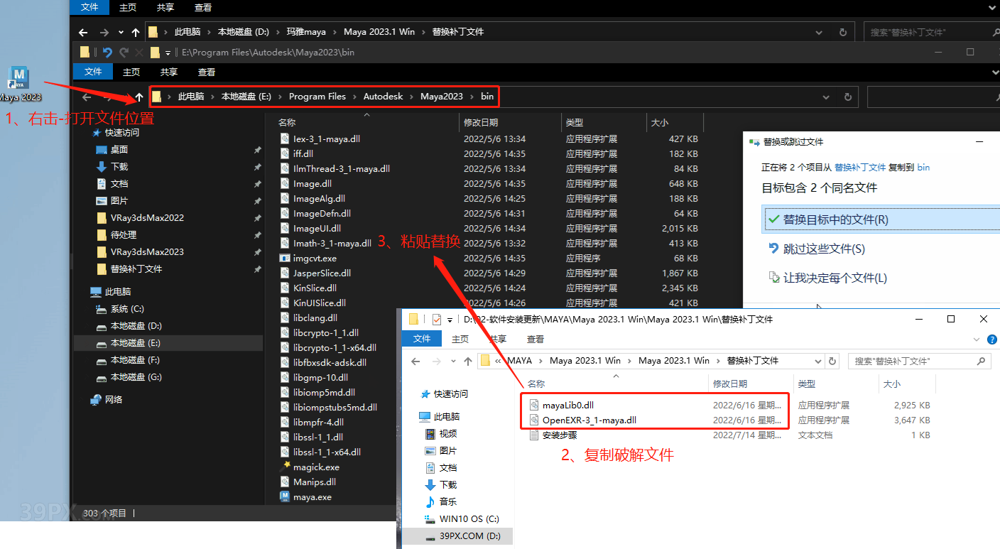The width and height of the screenshot is (1000, 549).
Task: Select libclang.dll in bin file list
Action: click(x=490, y=318)
